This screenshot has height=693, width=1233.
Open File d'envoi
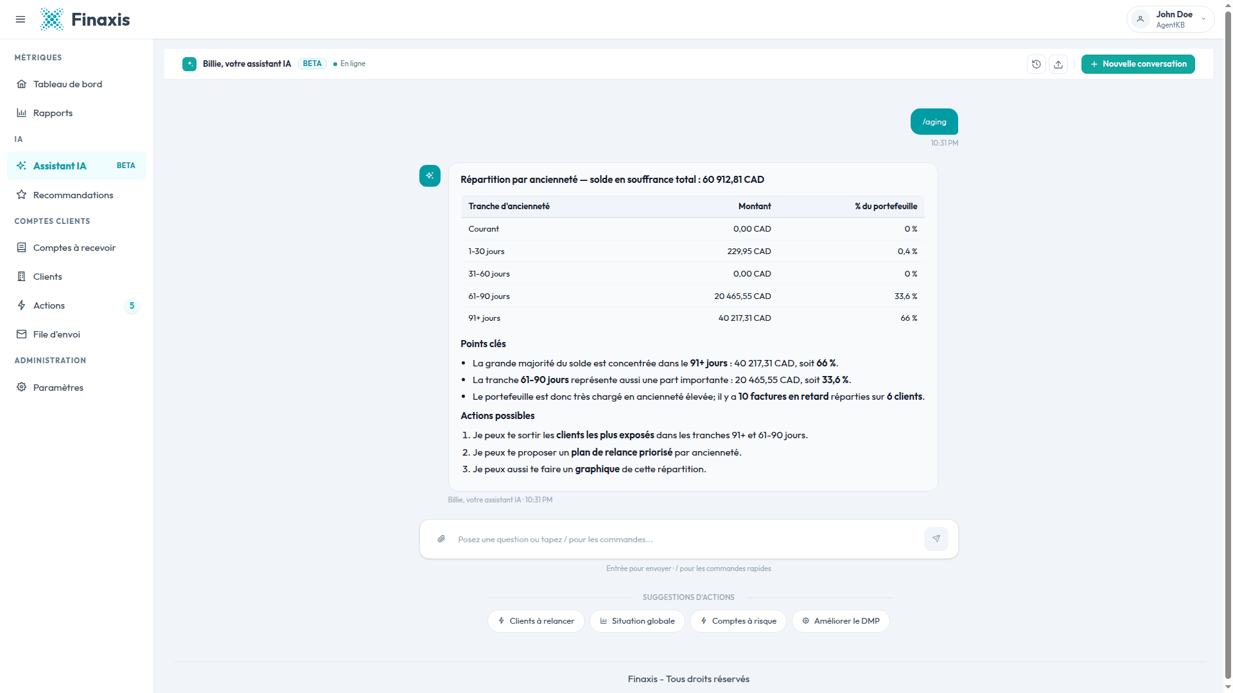coord(76,334)
